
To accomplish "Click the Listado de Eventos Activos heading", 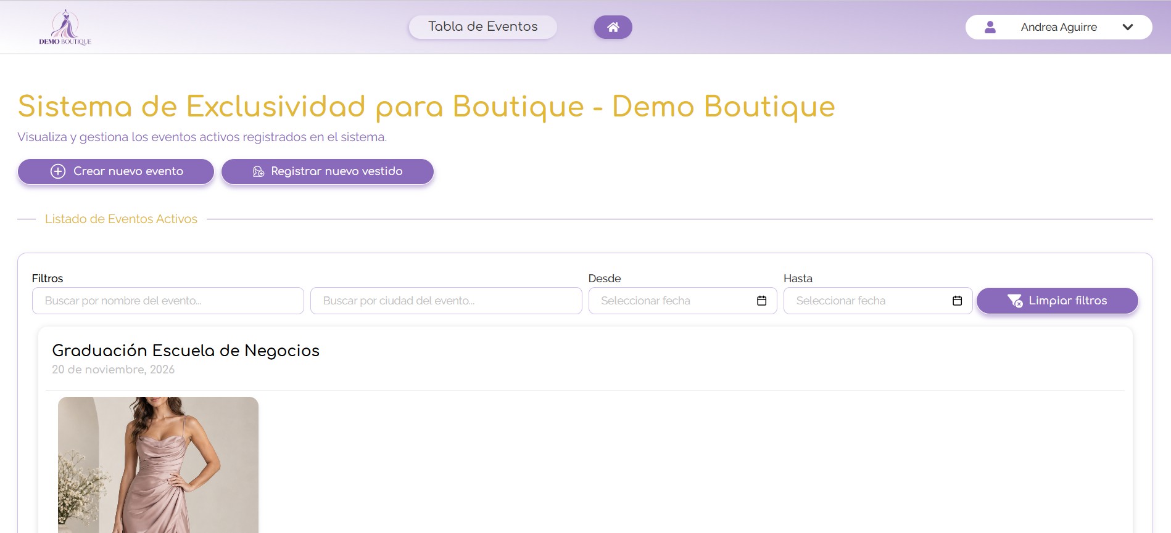I will coord(121,219).
